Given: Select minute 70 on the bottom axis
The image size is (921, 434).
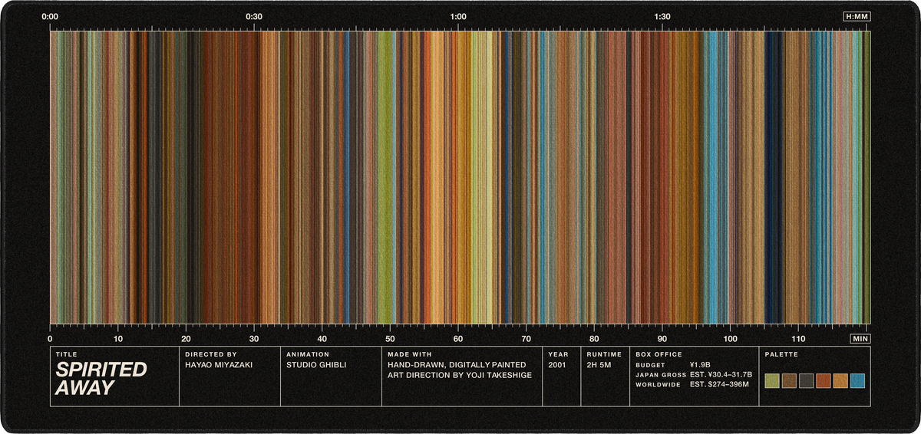Looking at the screenshot, I should 527,338.
